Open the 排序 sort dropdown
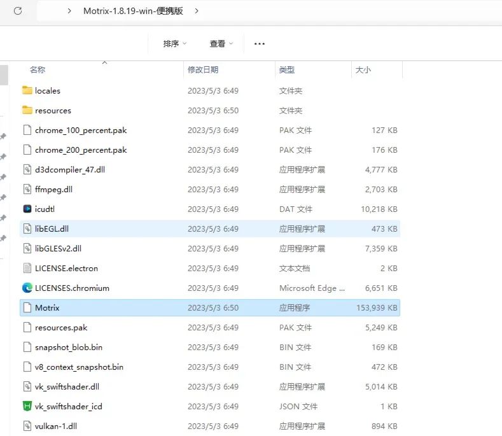This screenshot has width=502, height=436. click(175, 43)
